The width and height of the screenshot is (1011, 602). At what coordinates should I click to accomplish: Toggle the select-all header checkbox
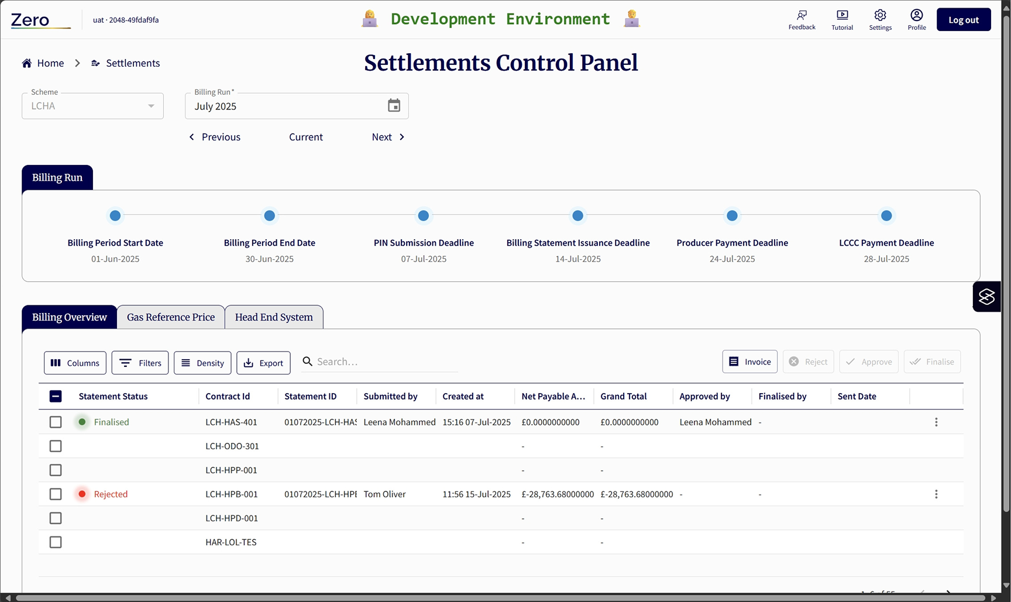click(56, 397)
